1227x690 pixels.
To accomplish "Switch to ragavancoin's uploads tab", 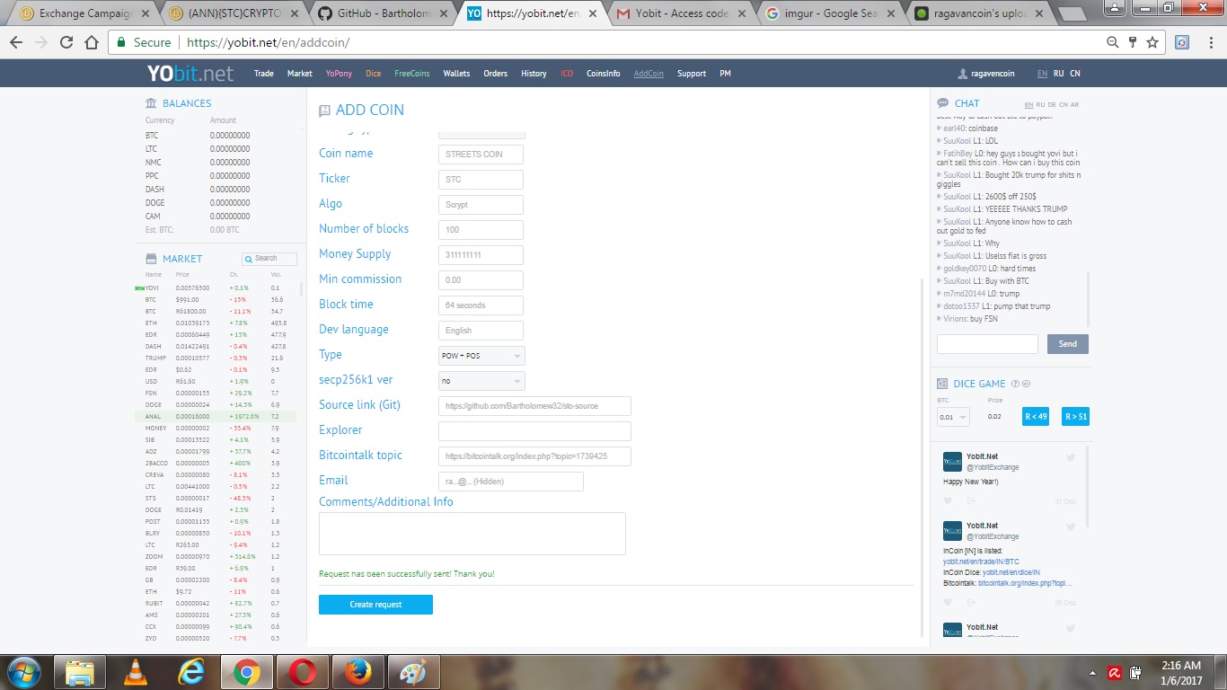I will [979, 13].
